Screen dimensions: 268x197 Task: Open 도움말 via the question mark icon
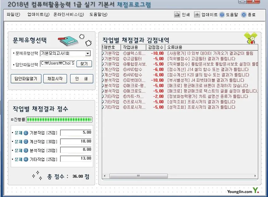tap(222, 14)
